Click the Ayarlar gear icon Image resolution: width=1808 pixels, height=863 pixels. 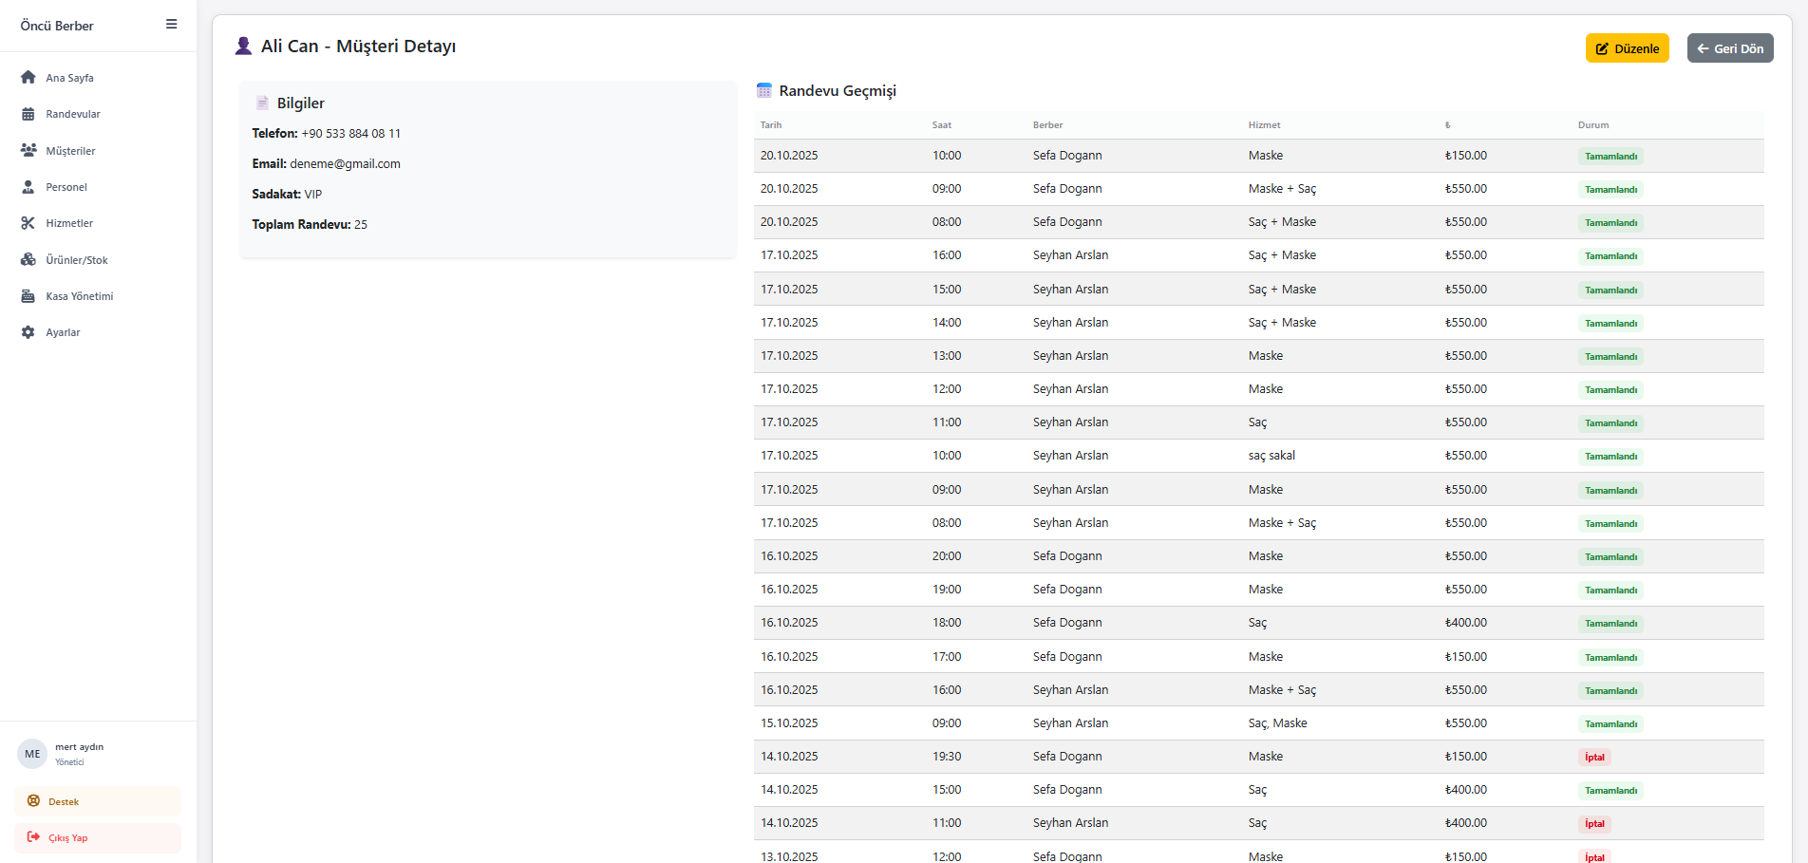pyautogui.click(x=28, y=332)
